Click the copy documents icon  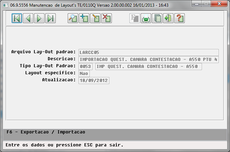157,18
